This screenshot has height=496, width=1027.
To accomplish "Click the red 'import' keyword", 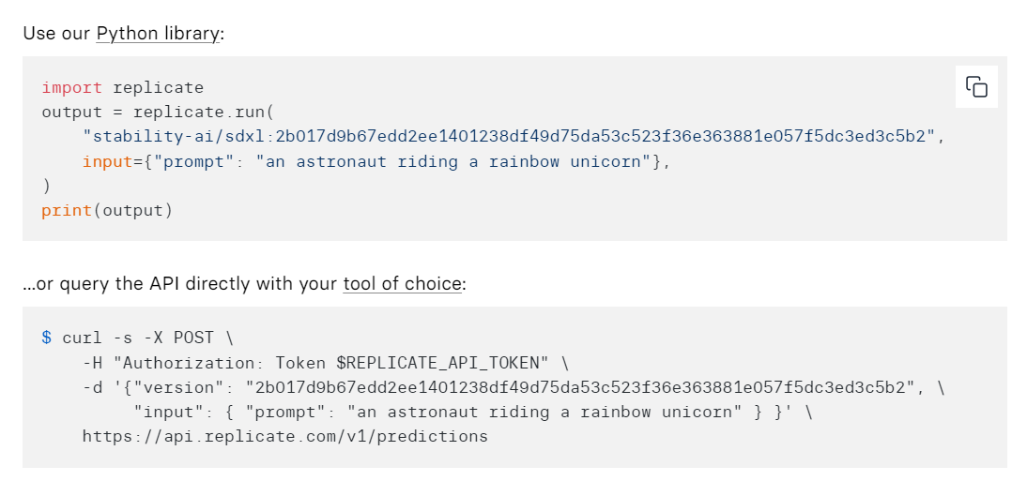I will click(72, 88).
